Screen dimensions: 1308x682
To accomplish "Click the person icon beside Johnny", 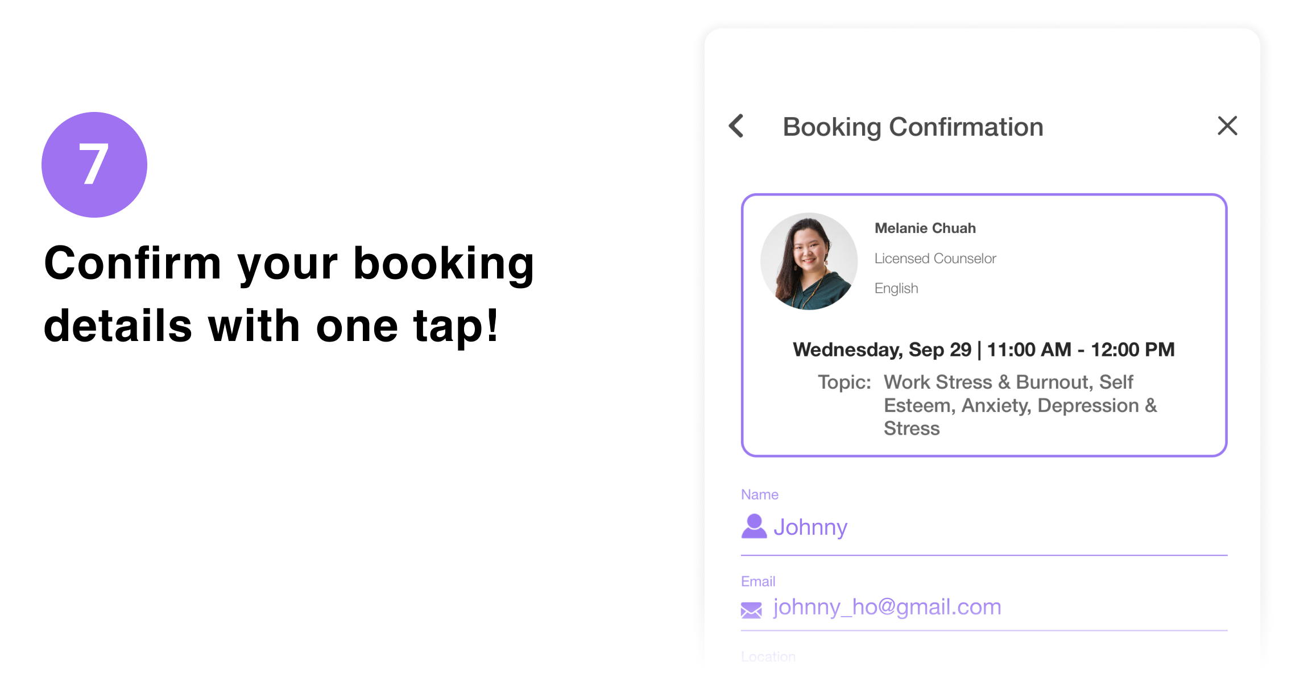I will coord(754,526).
